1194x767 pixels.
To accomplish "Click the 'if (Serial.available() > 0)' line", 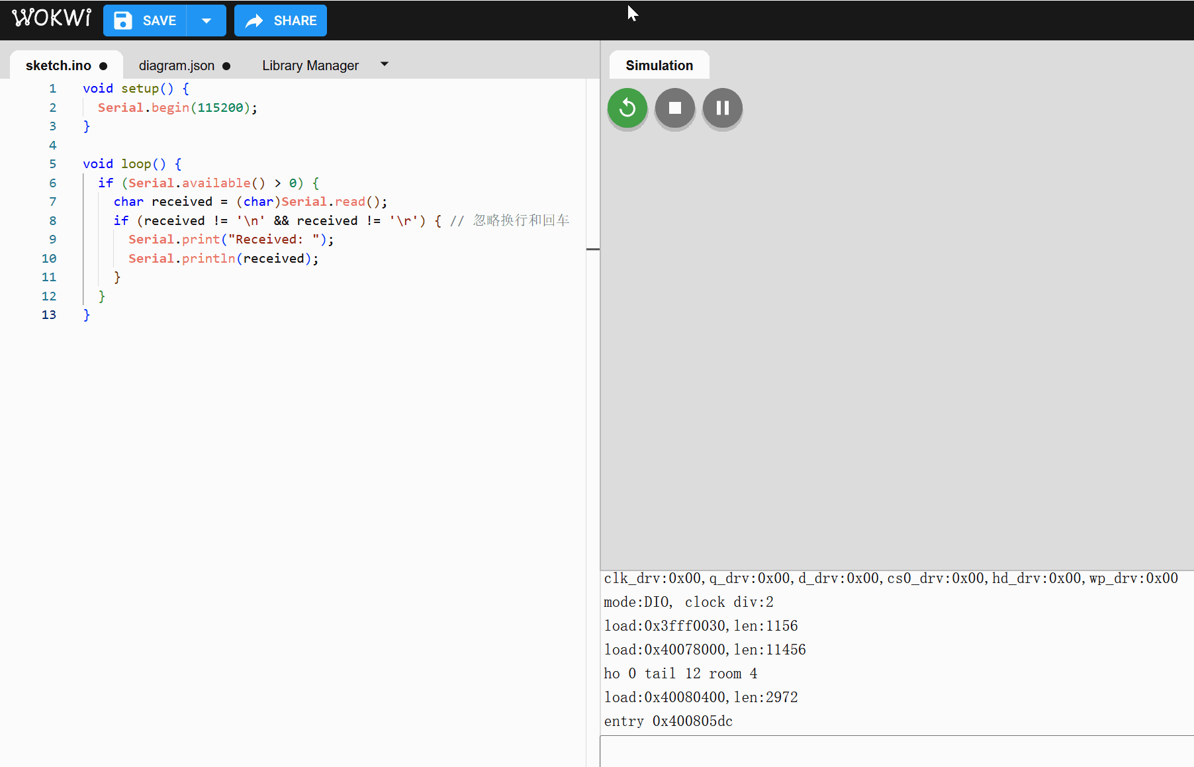I will [x=208, y=183].
